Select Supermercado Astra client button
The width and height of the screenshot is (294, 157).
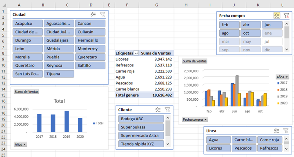pyautogui.click(x=141, y=136)
